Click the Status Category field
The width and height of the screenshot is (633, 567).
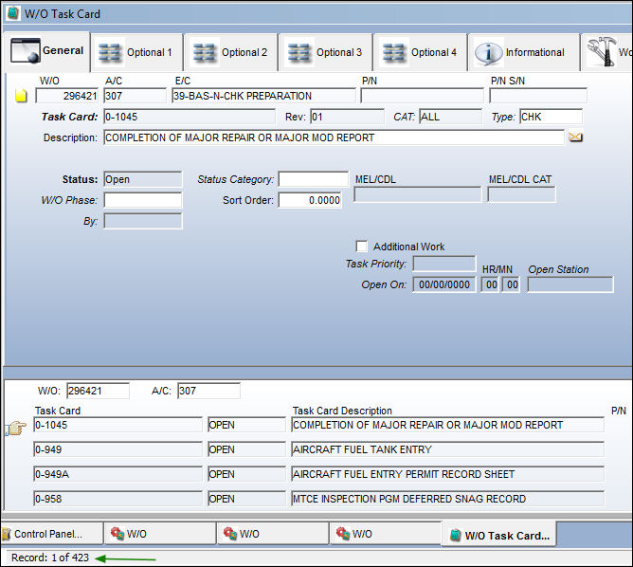(314, 179)
